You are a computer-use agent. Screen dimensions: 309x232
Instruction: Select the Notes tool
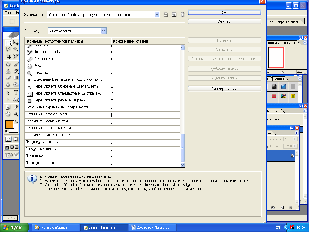click(x=8, y=107)
